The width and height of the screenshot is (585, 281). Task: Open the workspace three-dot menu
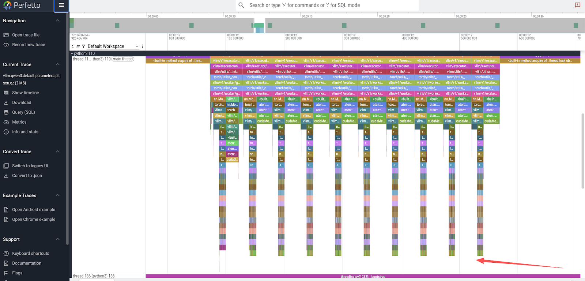(143, 46)
